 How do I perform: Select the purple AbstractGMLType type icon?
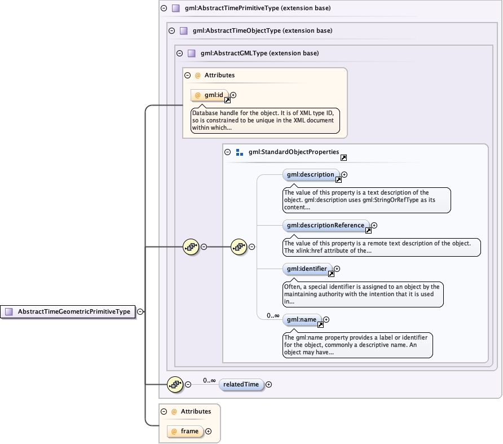pos(192,53)
